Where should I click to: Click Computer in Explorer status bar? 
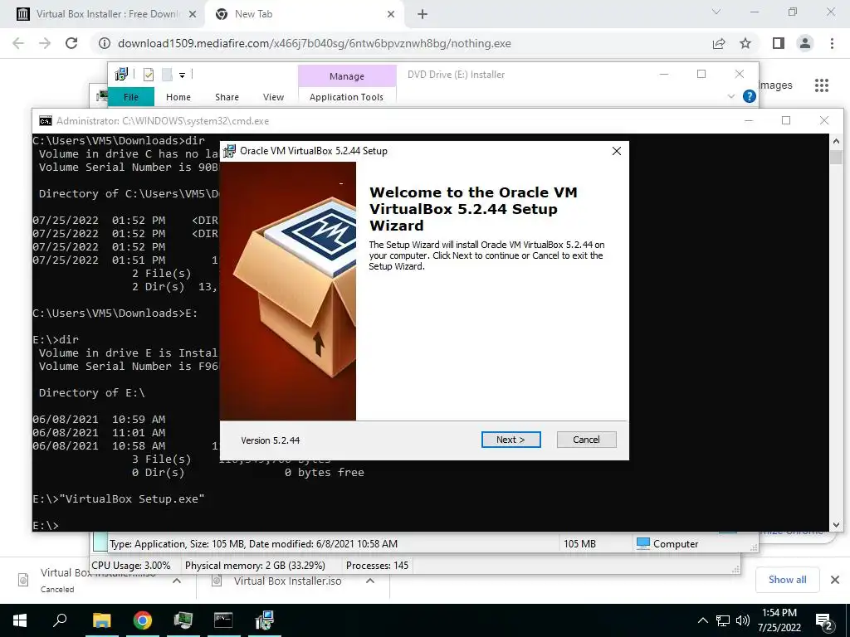pos(667,544)
